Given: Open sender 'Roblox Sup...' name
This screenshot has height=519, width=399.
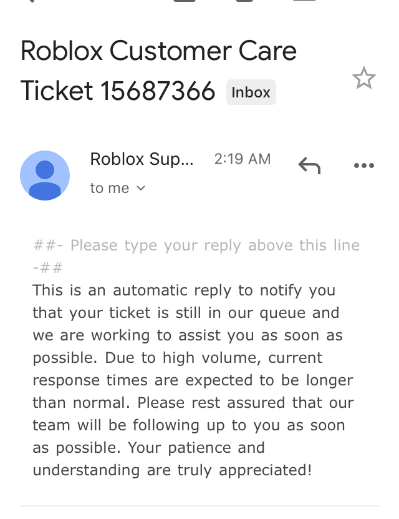Looking at the screenshot, I should (x=142, y=159).
